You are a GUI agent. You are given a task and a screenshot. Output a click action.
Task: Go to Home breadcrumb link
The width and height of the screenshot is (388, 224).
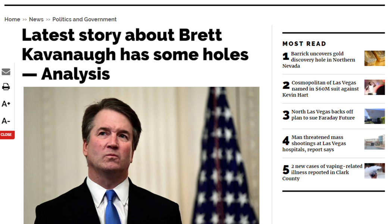tap(12, 19)
